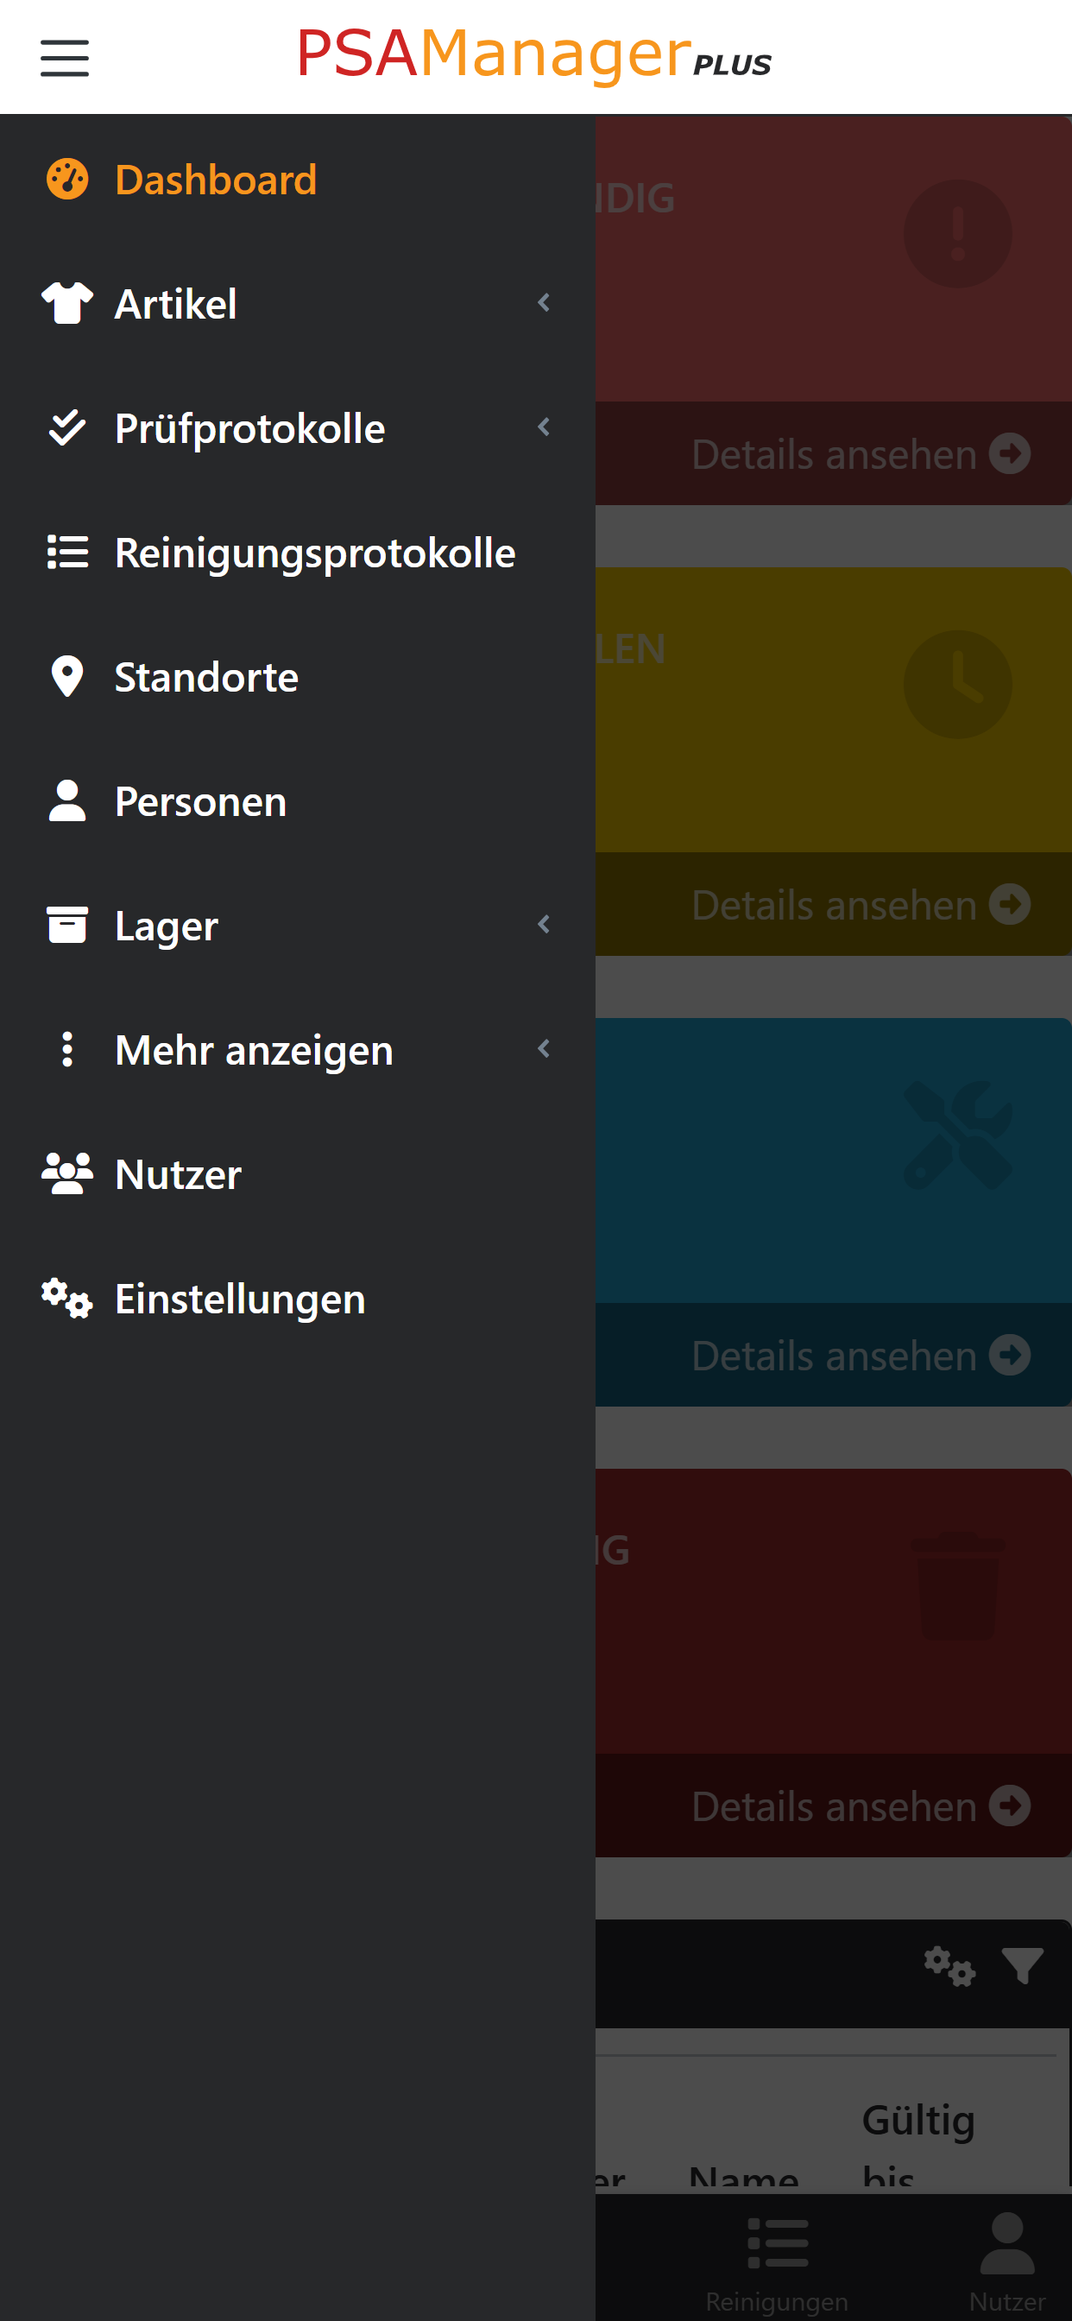The image size is (1072, 2321).
Task: Click the PSA Manager Plus logo
Action: (535, 56)
